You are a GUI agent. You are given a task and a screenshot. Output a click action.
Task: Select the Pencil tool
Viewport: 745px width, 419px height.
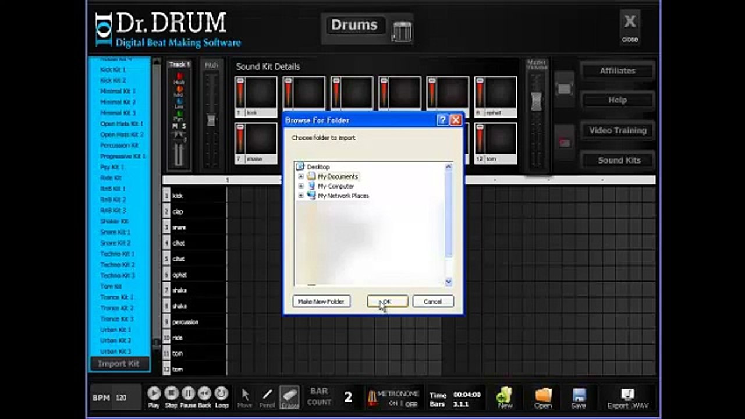click(x=267, y=397)
